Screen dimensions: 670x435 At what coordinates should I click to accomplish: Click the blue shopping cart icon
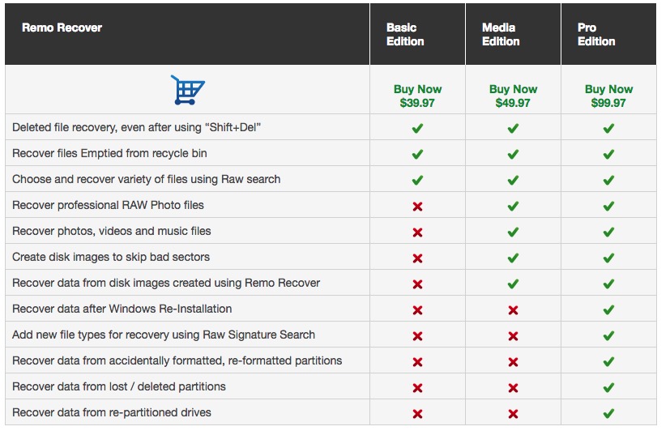[x=187, y=90]
